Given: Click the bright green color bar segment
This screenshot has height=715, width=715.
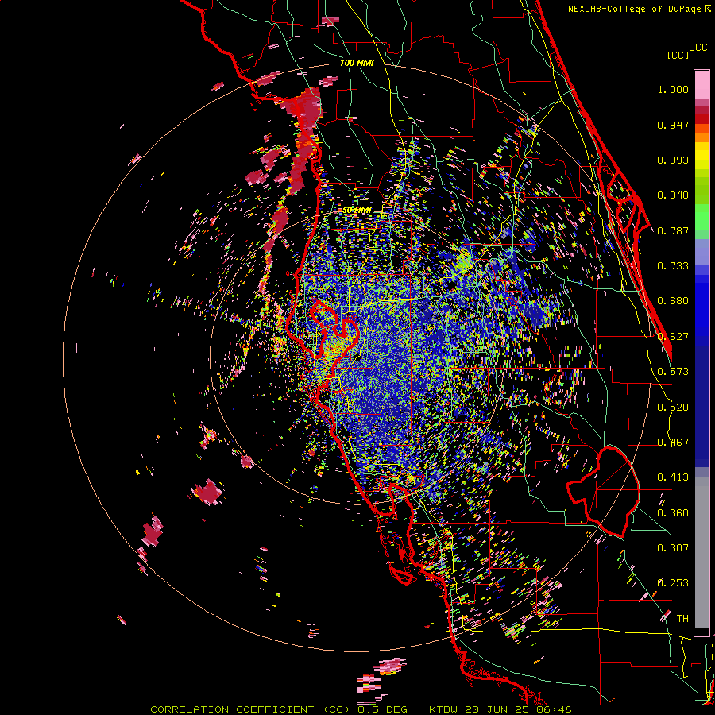Looking at the screenshot, I should (x=701, y=217).
